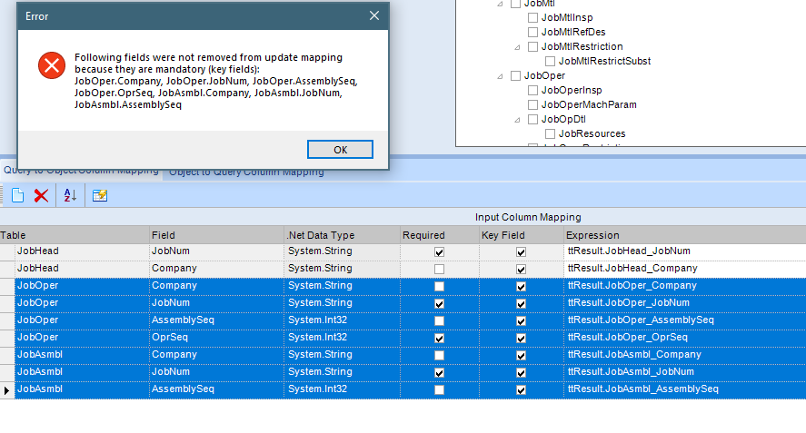Click the red X delete mapping icon
The width and height of the screenshot is (806, 433).
point(41,195)
